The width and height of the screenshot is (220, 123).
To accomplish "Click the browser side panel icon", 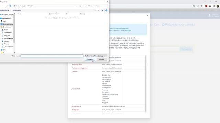I will coord(214,6).
